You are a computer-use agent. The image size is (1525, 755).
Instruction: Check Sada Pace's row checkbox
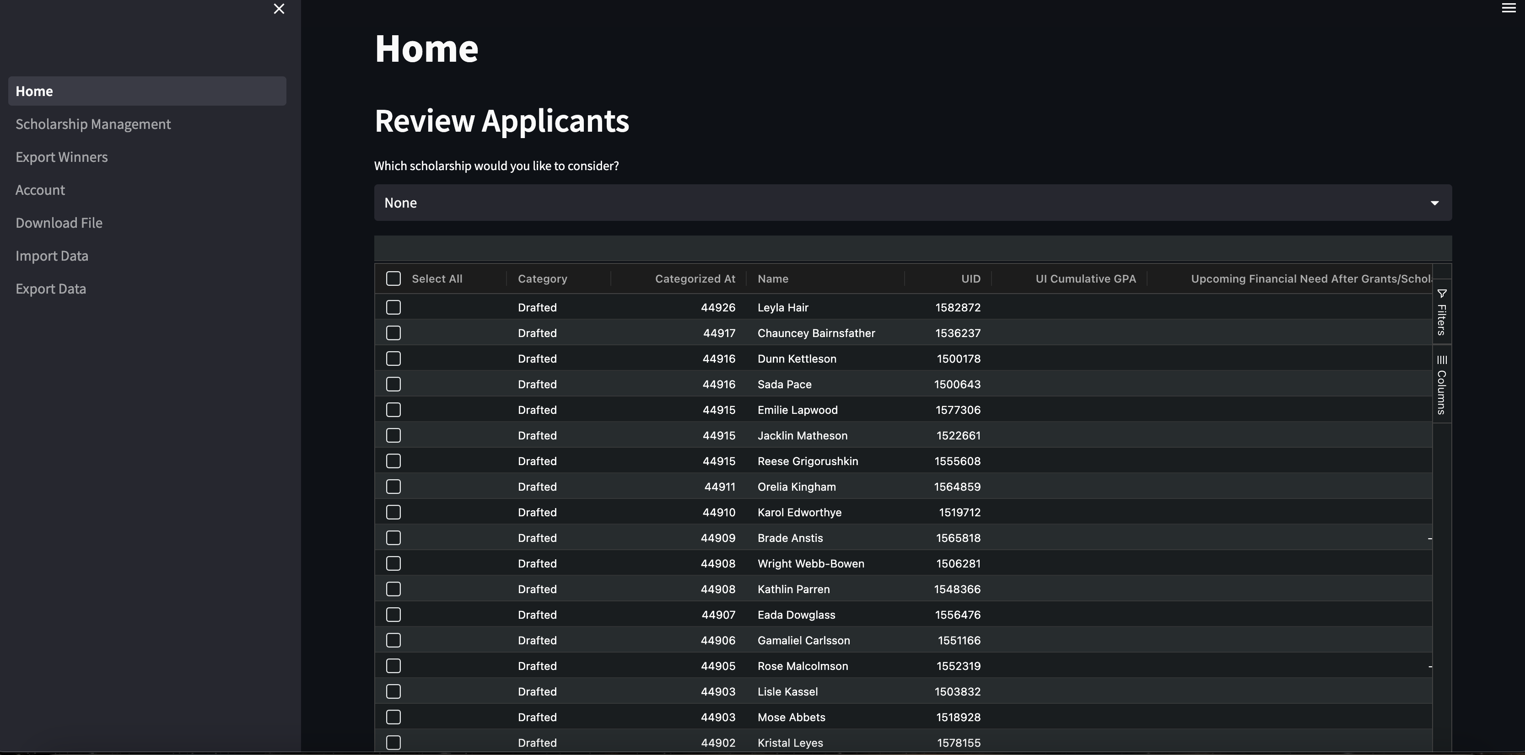pos(393,385)
